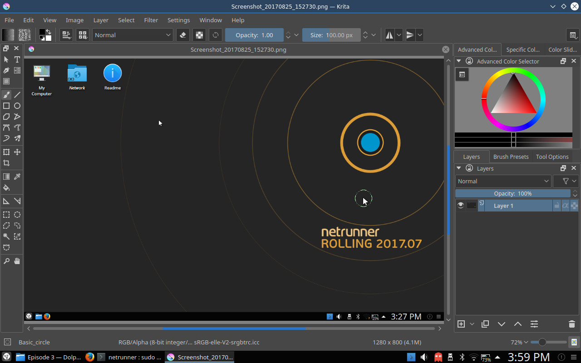
Task: Open the brush blending mode Normal dropdown
Action: point(133,35)
